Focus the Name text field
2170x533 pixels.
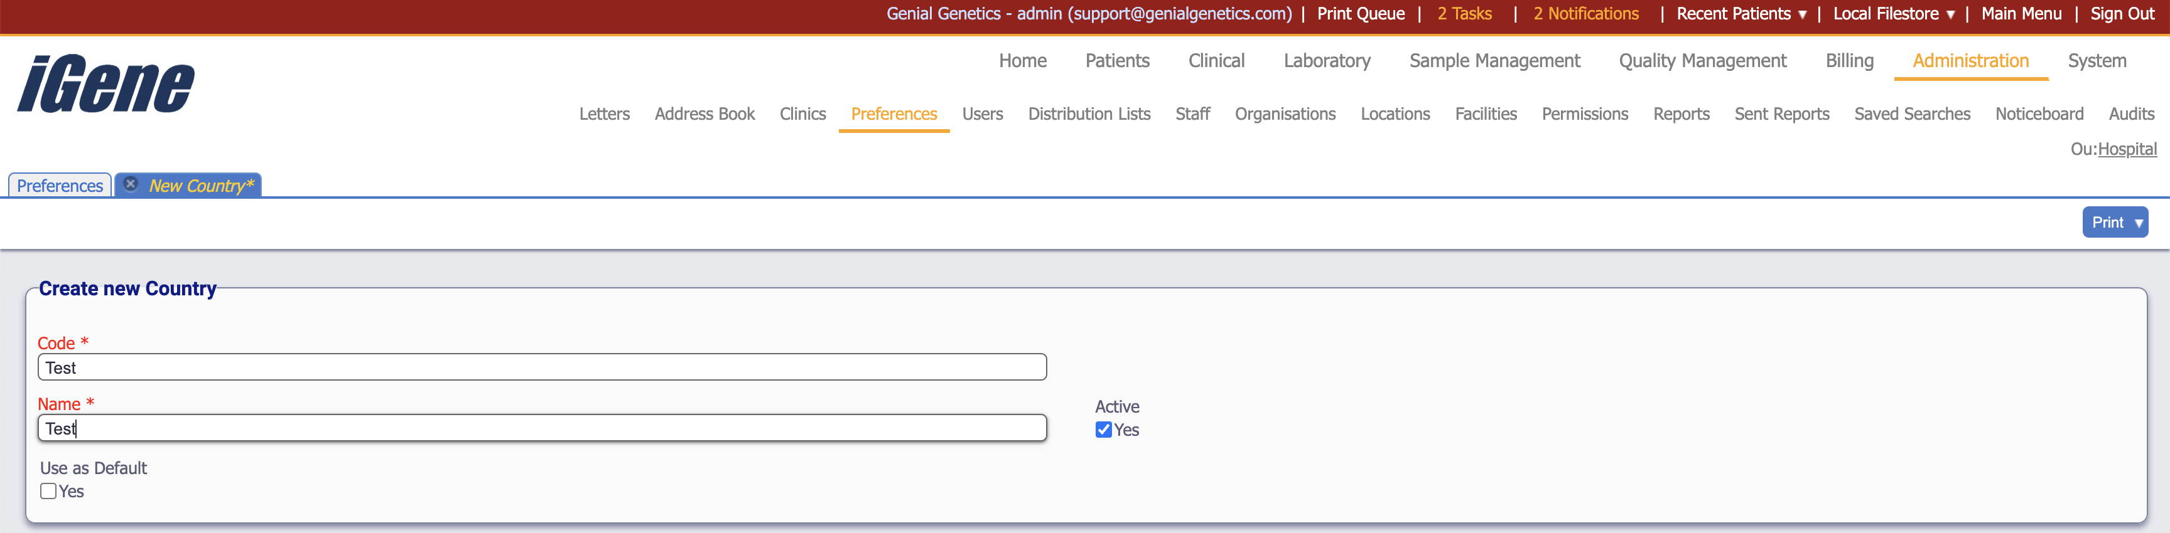coord(542,428)
